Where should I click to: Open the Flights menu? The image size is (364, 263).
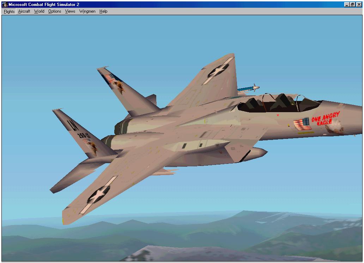pyautogui.click(x=9, y=11)
